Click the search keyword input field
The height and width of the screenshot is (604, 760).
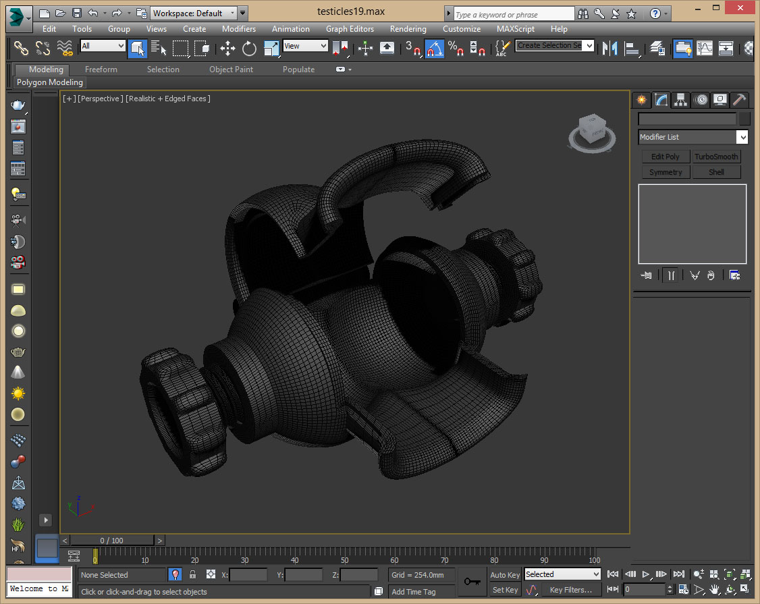click(x=514, y=14)
